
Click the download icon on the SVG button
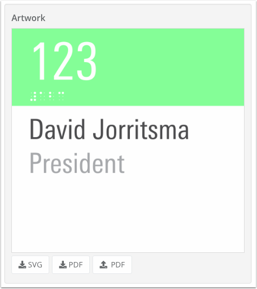pyautogui.click(x=22, y=265)
